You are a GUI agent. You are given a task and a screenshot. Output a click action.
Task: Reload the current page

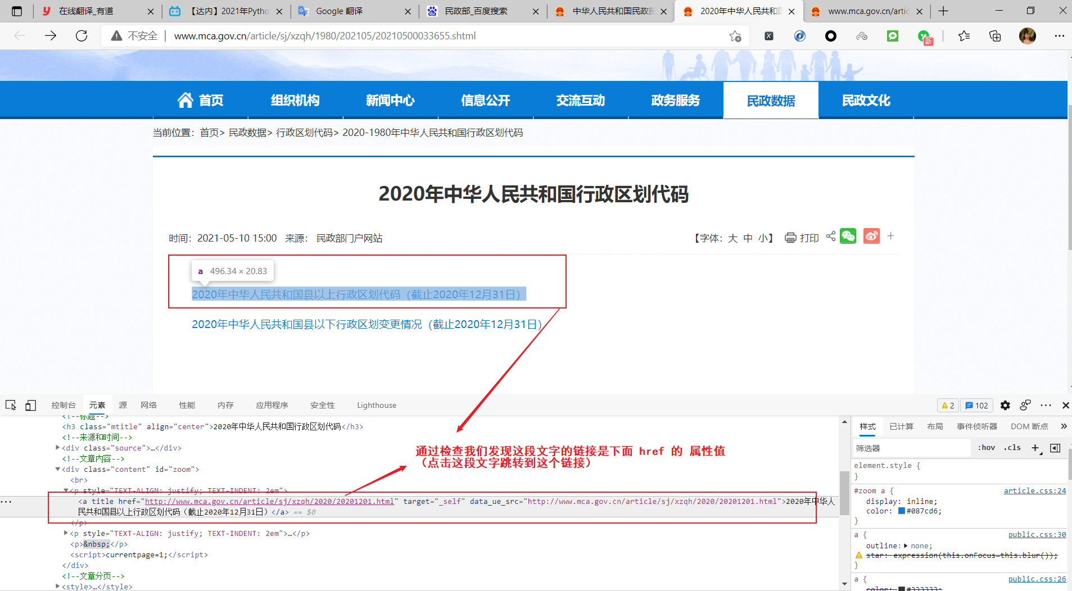coord(82,36)
